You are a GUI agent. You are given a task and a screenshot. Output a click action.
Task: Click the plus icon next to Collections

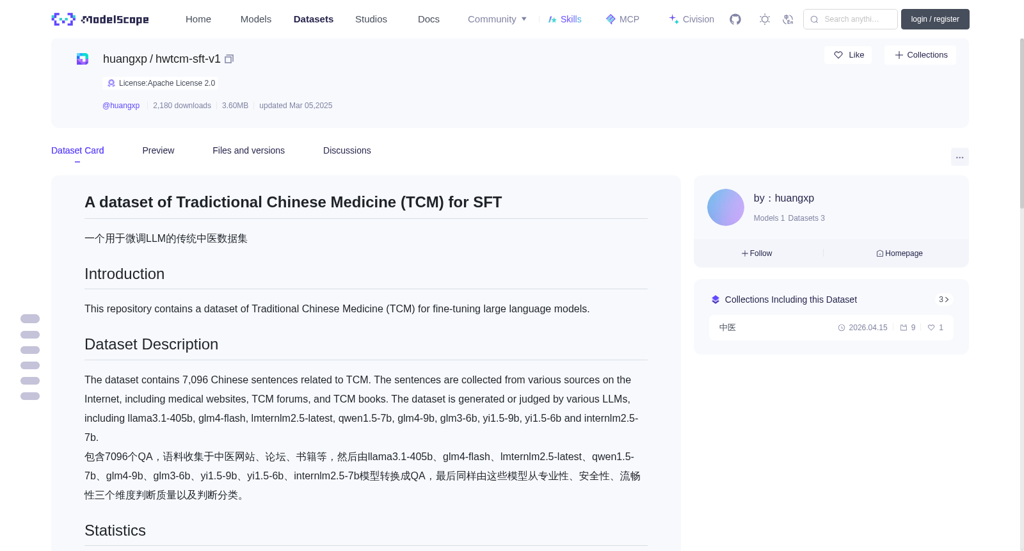[899, 55]
